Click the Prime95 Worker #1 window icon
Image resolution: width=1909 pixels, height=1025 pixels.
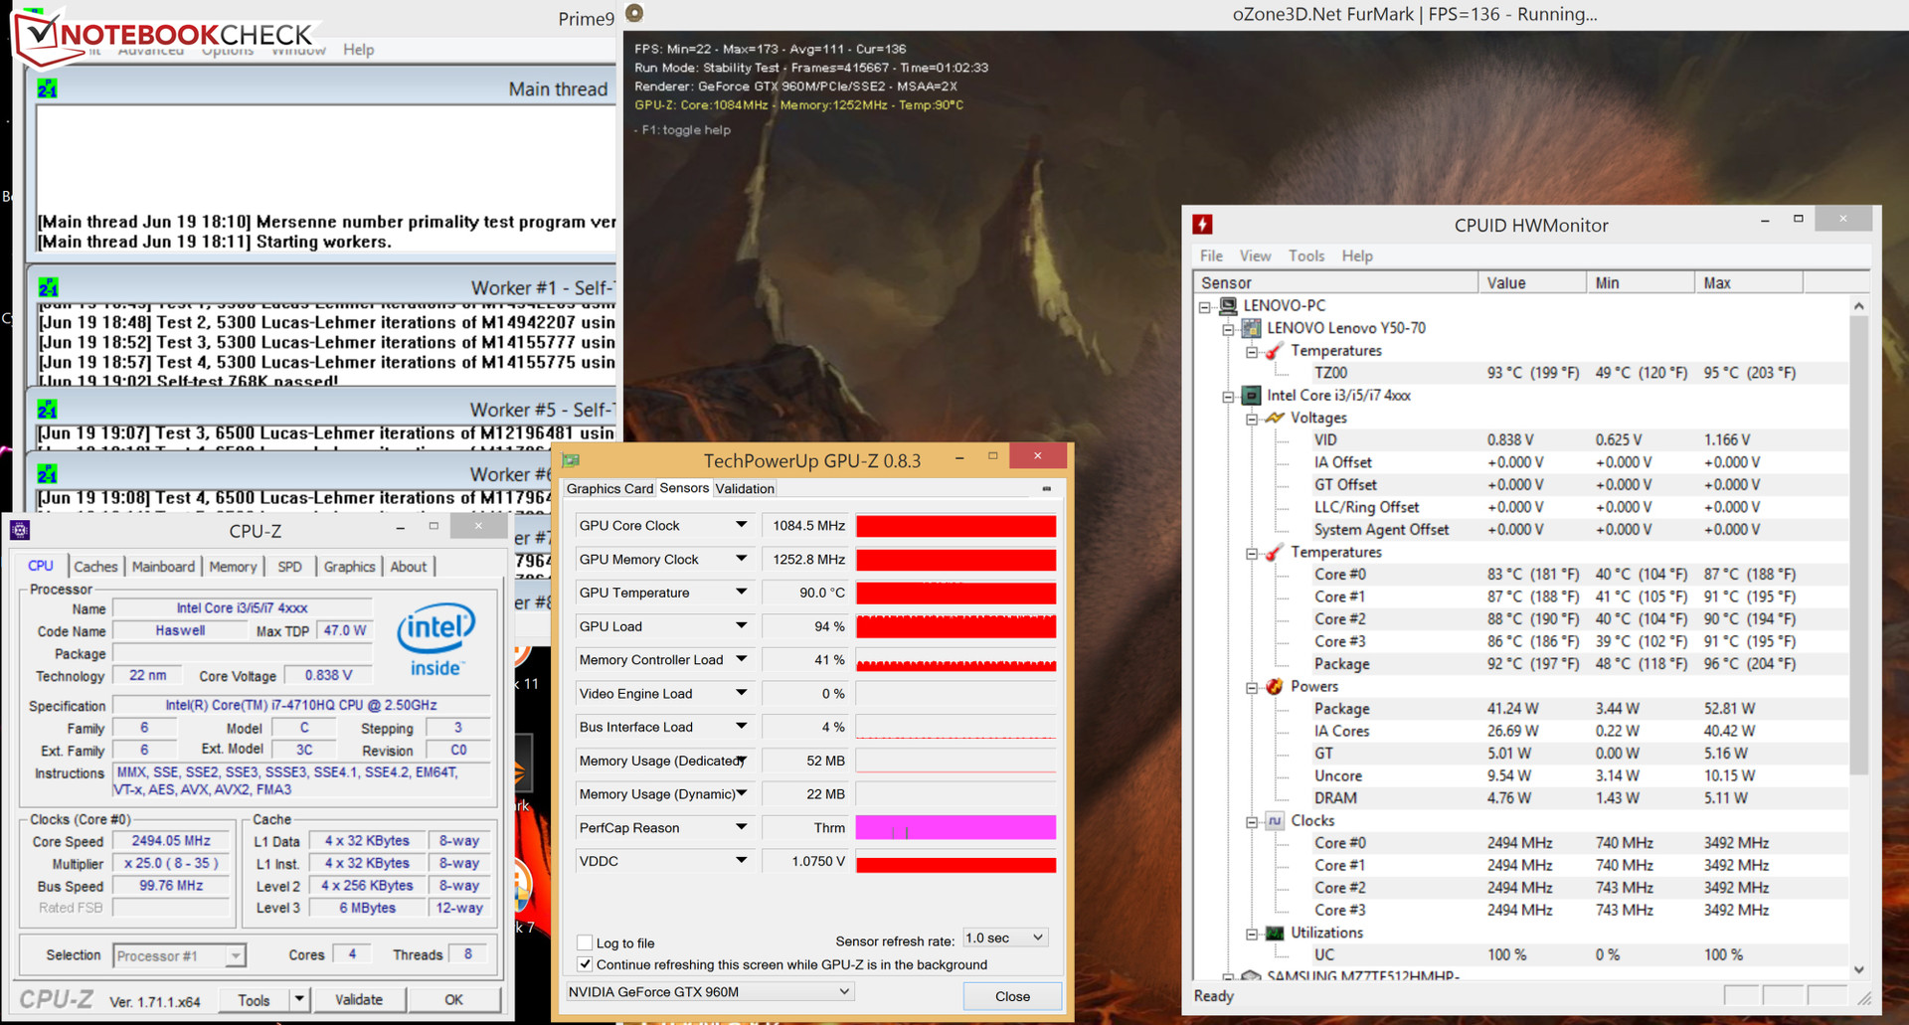pos(48,288)
